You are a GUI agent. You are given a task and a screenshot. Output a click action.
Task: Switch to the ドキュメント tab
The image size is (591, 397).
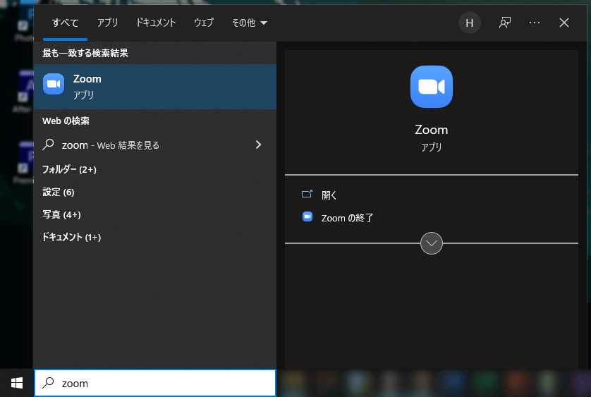click(x=156, y=23)
